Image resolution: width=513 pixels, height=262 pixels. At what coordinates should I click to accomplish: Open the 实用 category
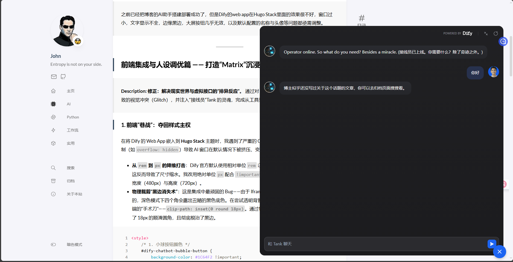click(x=70, y=143)
